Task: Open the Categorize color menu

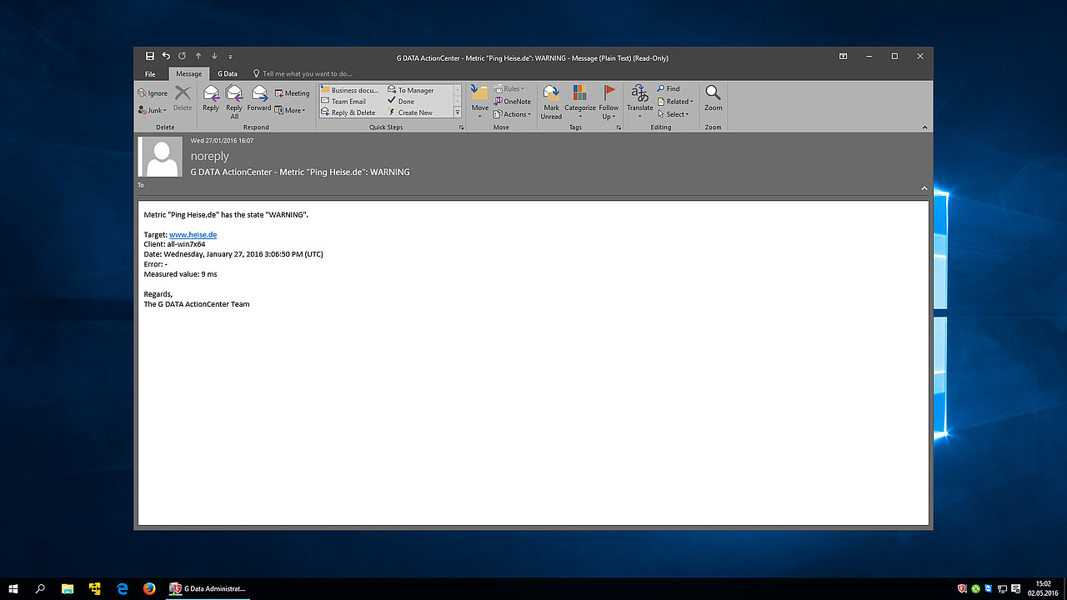Action: [579, 100]
